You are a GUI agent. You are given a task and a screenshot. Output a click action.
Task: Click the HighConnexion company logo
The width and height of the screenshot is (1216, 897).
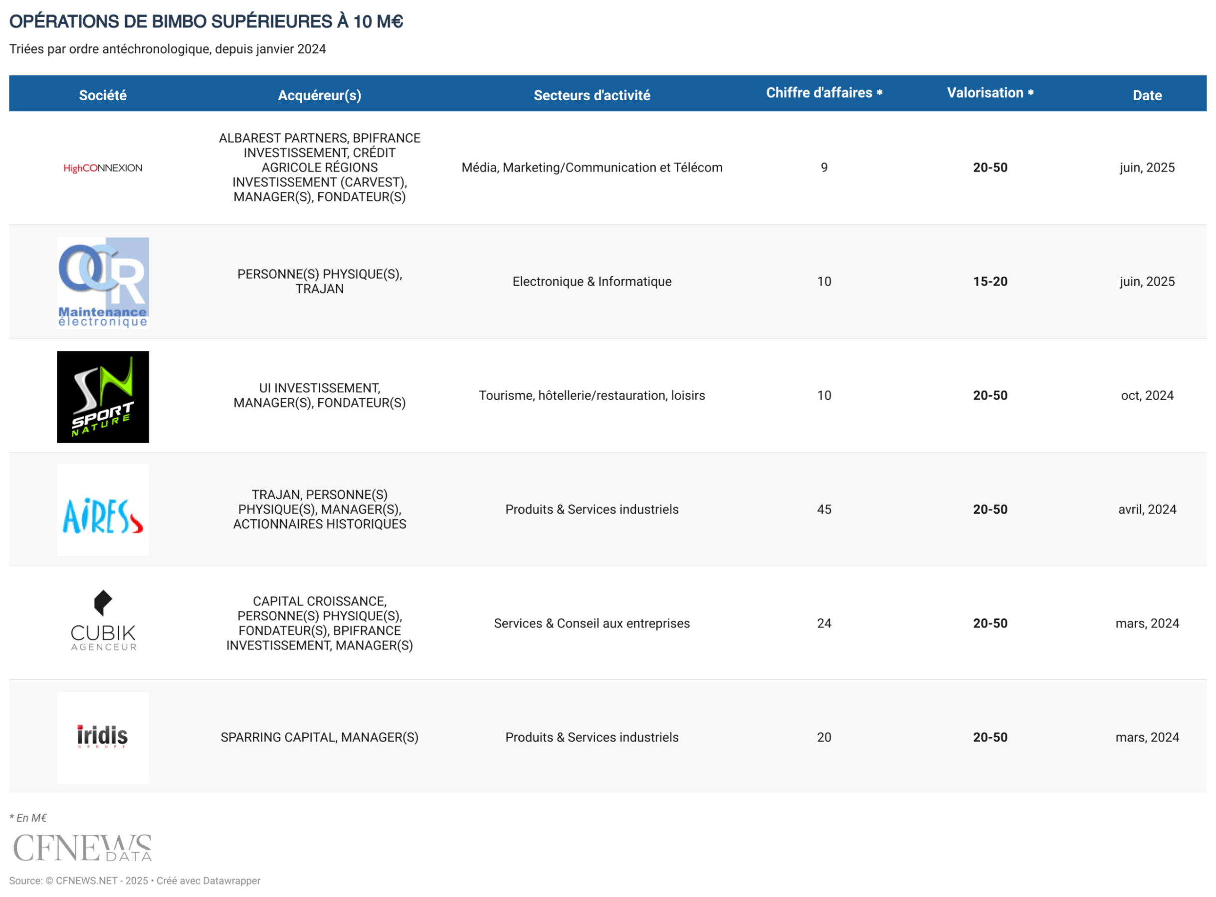[103, 168]
